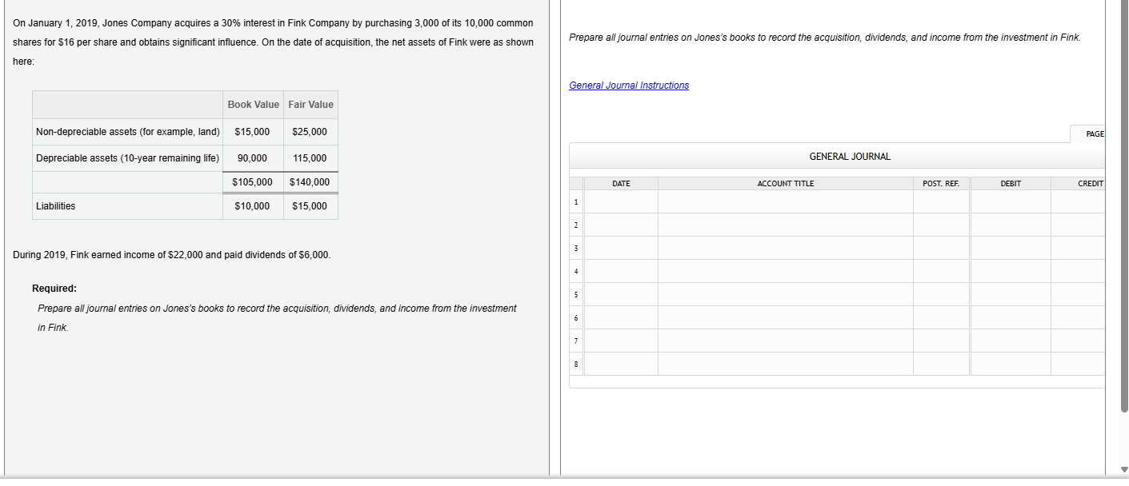The height and width of the screenshot is (486, 1129).
Task: Click the Account Title cell in row 1
Action: (x=785, y=201)
